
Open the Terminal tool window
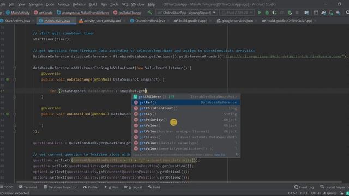click(28, 187)
